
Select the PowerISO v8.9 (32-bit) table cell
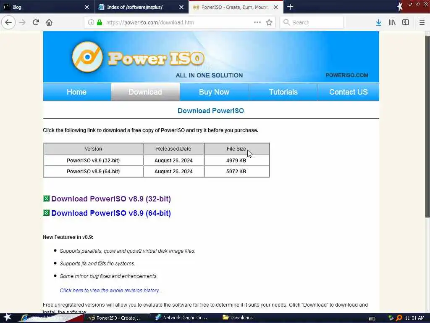tap(93, 160)
